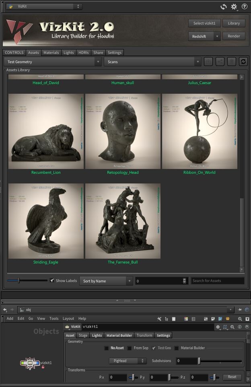
Task: Click the grid layout icon in network toolbar
Action: 193,319
